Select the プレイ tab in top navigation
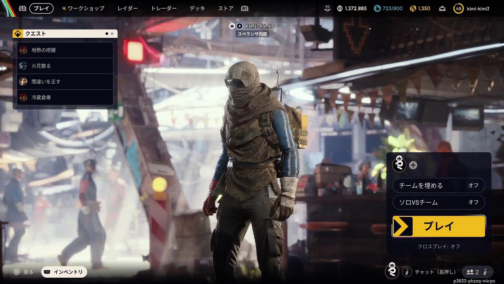The width and height of the screenshot is (504, 284). (41, 8)
